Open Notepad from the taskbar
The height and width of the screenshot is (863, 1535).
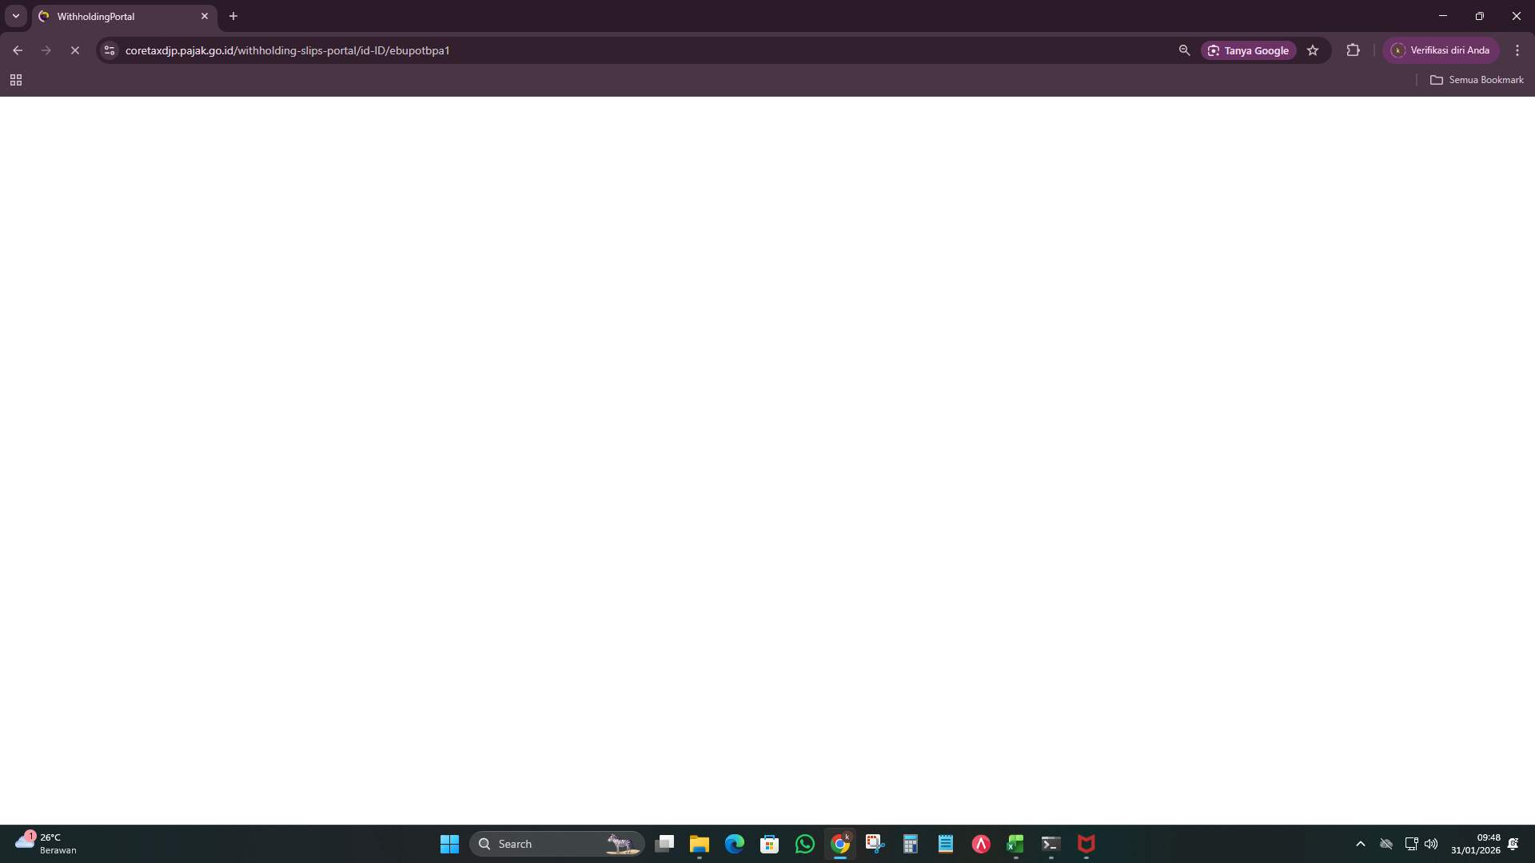pos(946,844)
